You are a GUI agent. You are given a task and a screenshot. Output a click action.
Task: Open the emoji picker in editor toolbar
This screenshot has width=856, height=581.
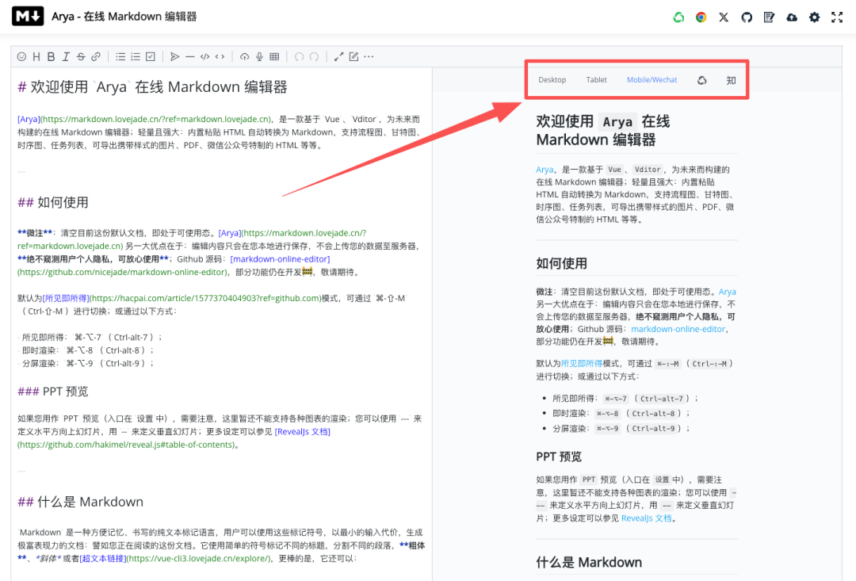click(22, 57)
